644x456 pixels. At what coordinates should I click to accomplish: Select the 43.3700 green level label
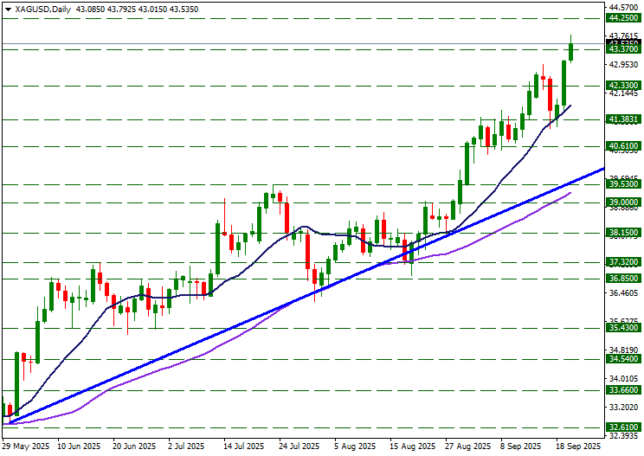pyautogui.click(x=623, y=49)
